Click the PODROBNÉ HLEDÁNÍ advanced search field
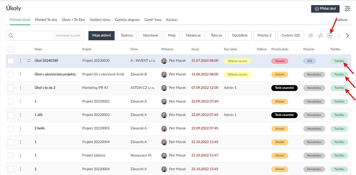The width and height of the screenshot is (356, 175). click(68, 36)
